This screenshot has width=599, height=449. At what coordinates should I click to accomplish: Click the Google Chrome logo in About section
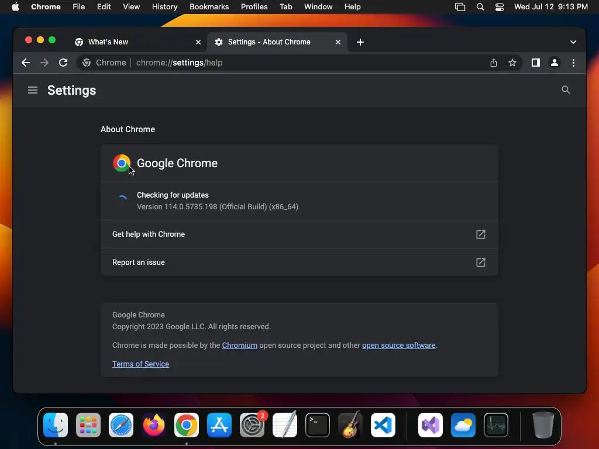pos(122,163)
